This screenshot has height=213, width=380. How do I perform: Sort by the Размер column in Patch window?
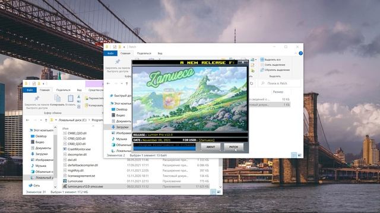278,92
